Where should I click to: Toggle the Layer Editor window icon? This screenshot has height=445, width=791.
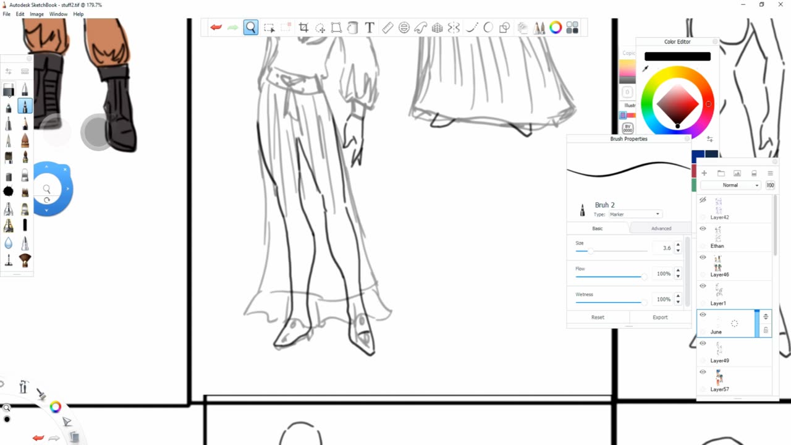click(522, 27)
